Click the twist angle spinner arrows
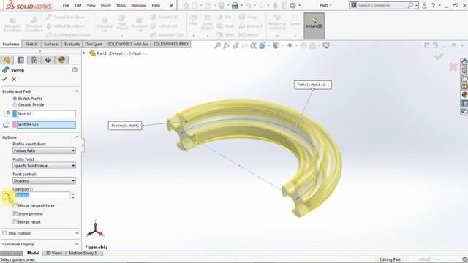Screen dimensions: 468x263 click(x=73, y=195)
